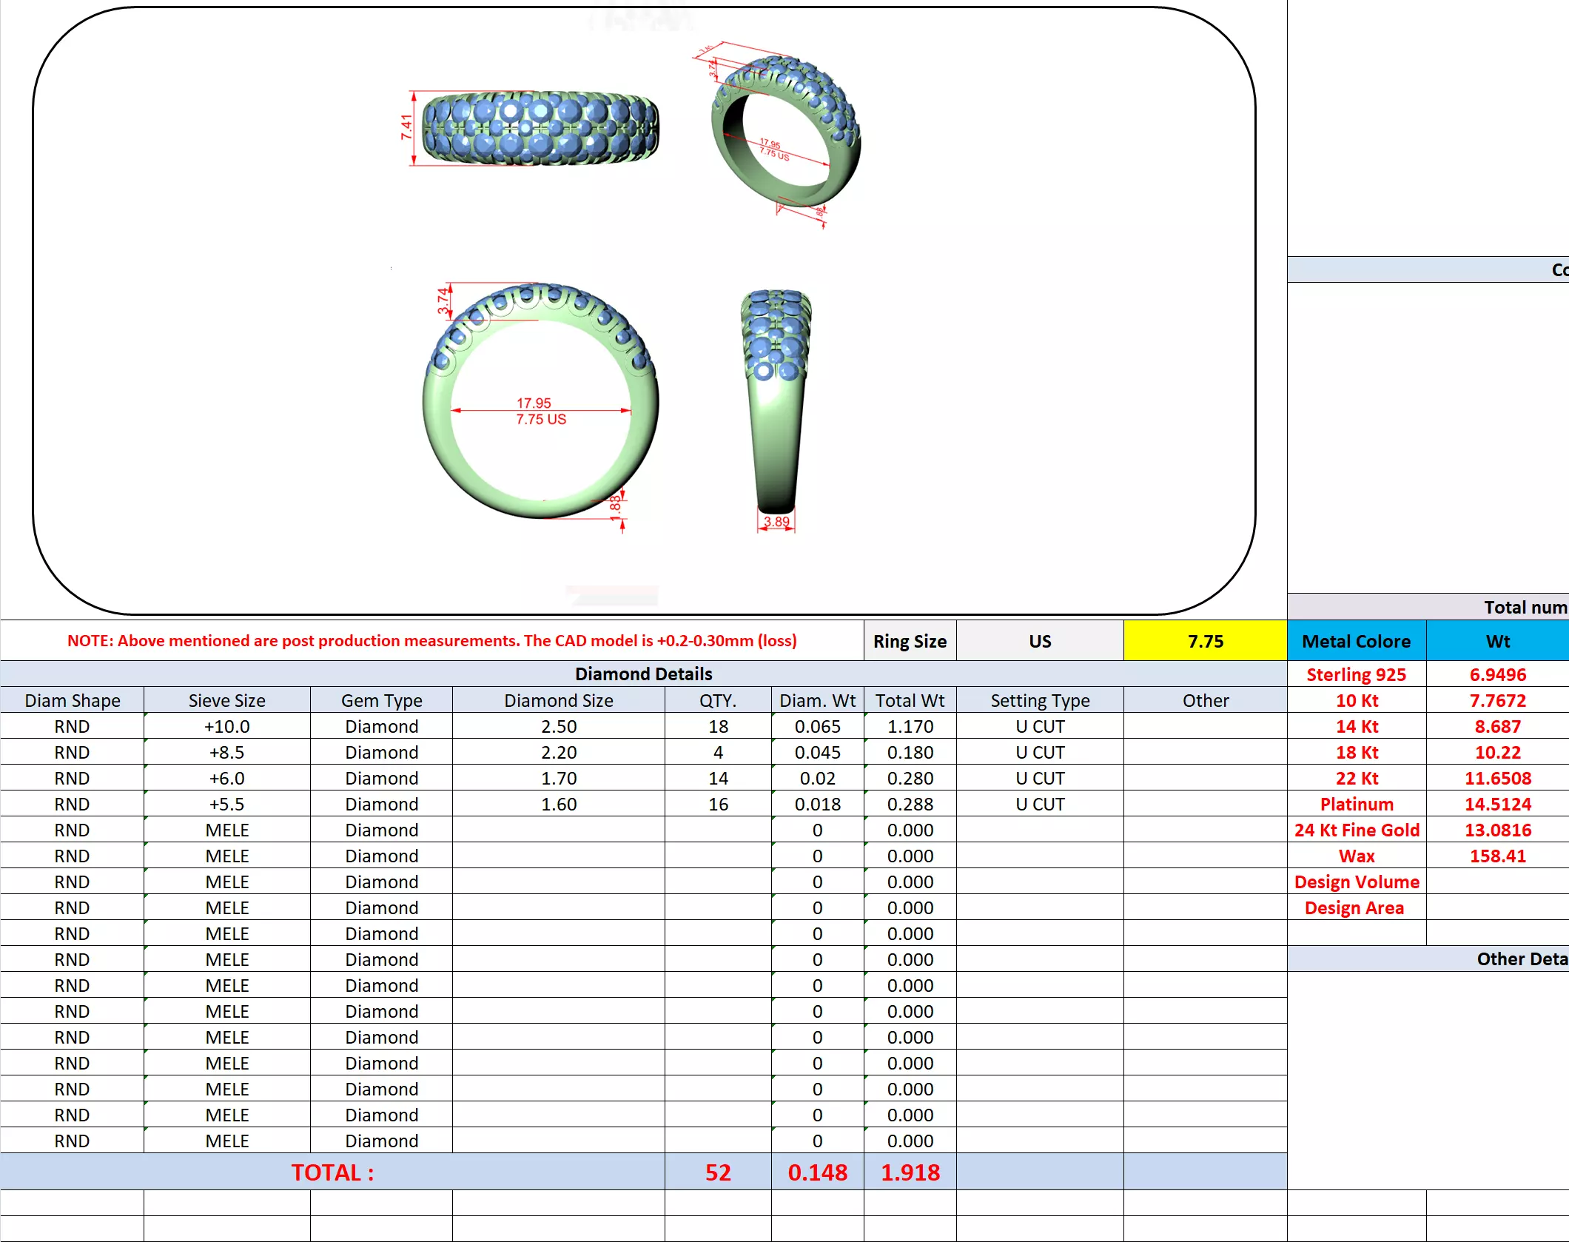Screen dimensions: 1569x1242
Task: Select the +10.0 sieve size cell
Action: coord(226,726)
